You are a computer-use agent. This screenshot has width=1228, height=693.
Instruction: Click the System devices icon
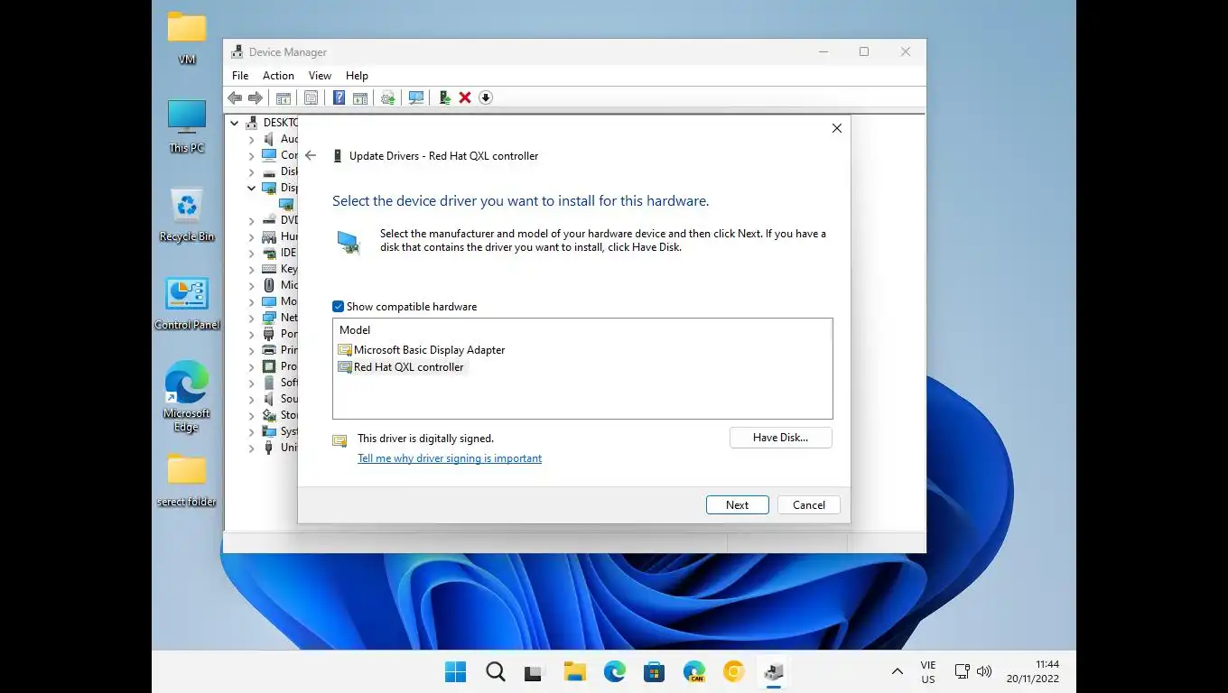click(268, 431)
